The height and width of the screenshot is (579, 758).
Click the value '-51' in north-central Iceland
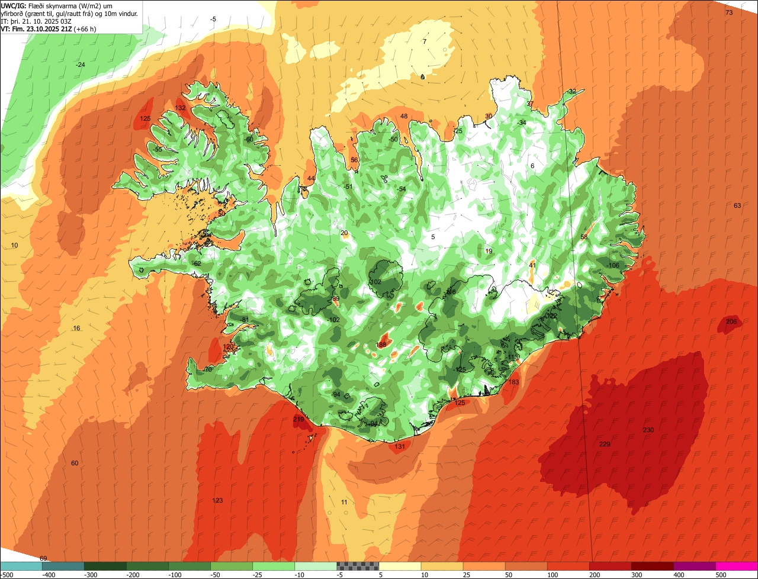click(348, 186)
